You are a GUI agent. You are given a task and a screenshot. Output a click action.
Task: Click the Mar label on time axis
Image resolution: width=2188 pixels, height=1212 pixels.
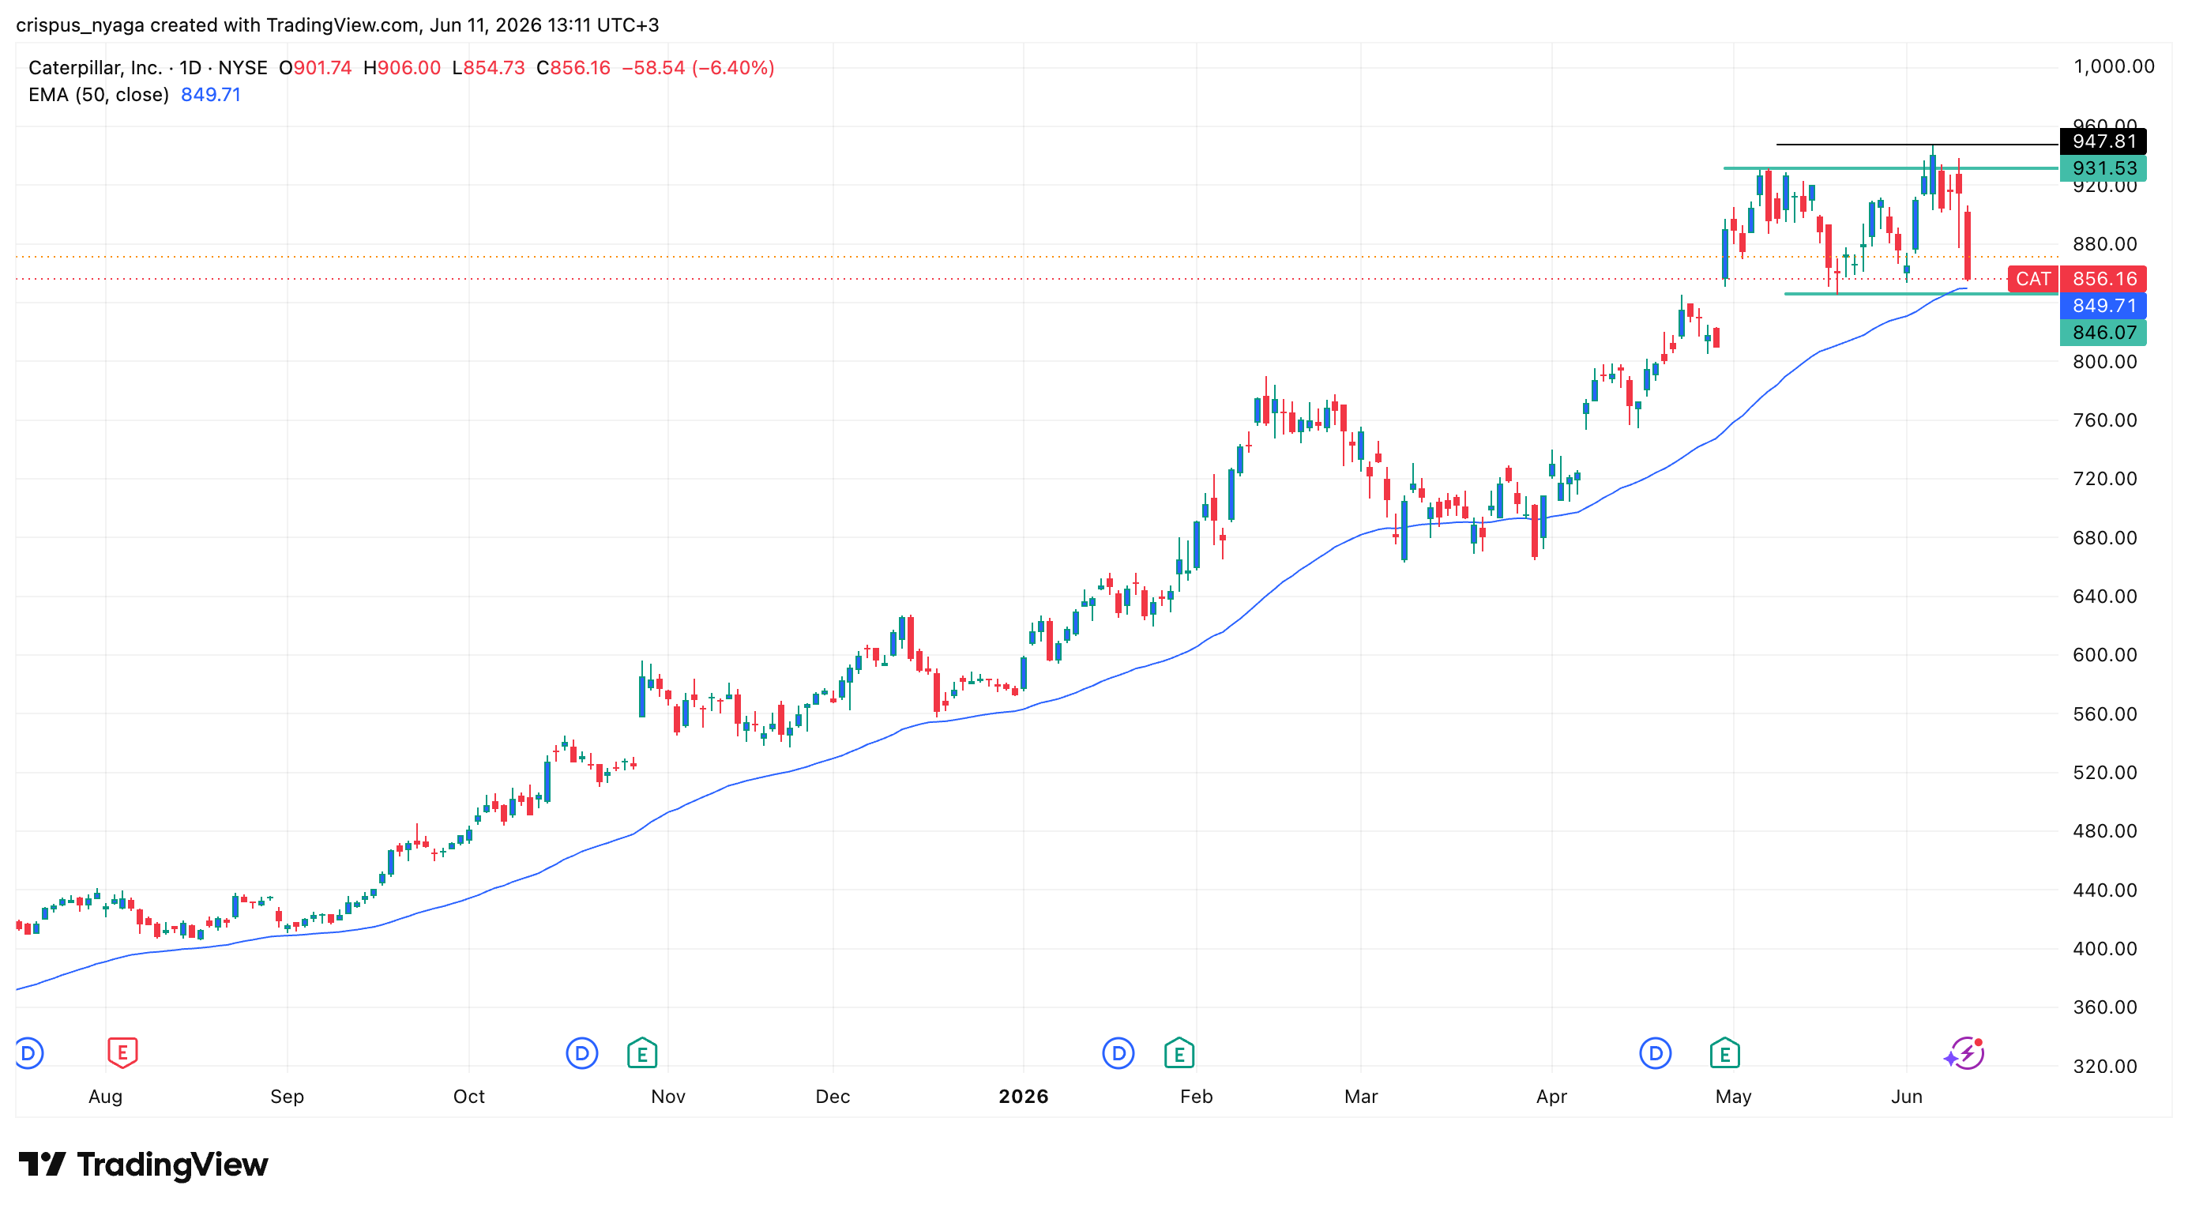pos(1361,1097)
